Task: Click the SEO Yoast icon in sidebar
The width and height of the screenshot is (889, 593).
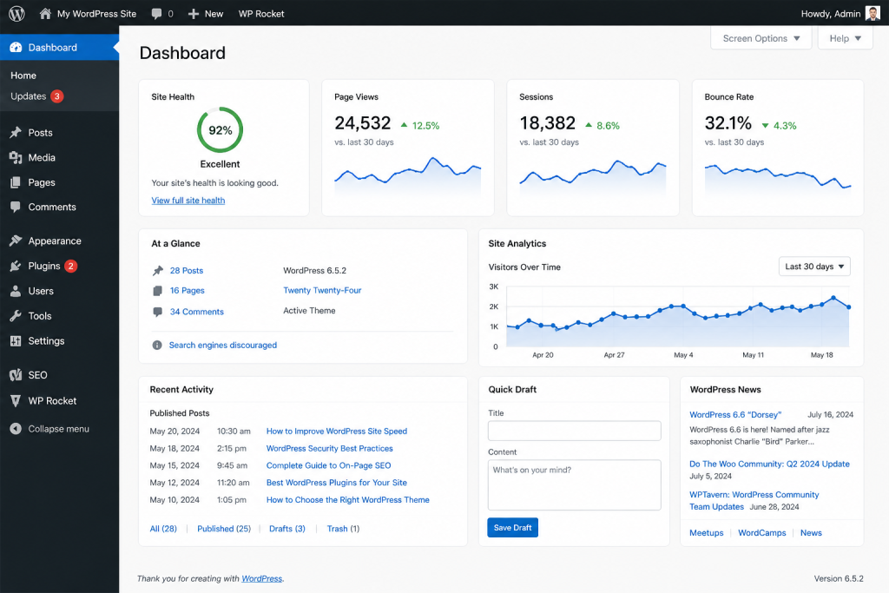Action: pyautogui.click(x=16, y=375)
